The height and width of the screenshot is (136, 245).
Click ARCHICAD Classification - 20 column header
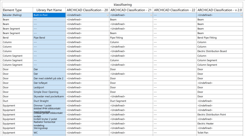pos(87,10)
